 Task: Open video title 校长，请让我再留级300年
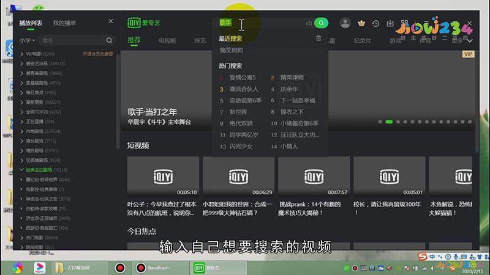(x=387, y=208)
